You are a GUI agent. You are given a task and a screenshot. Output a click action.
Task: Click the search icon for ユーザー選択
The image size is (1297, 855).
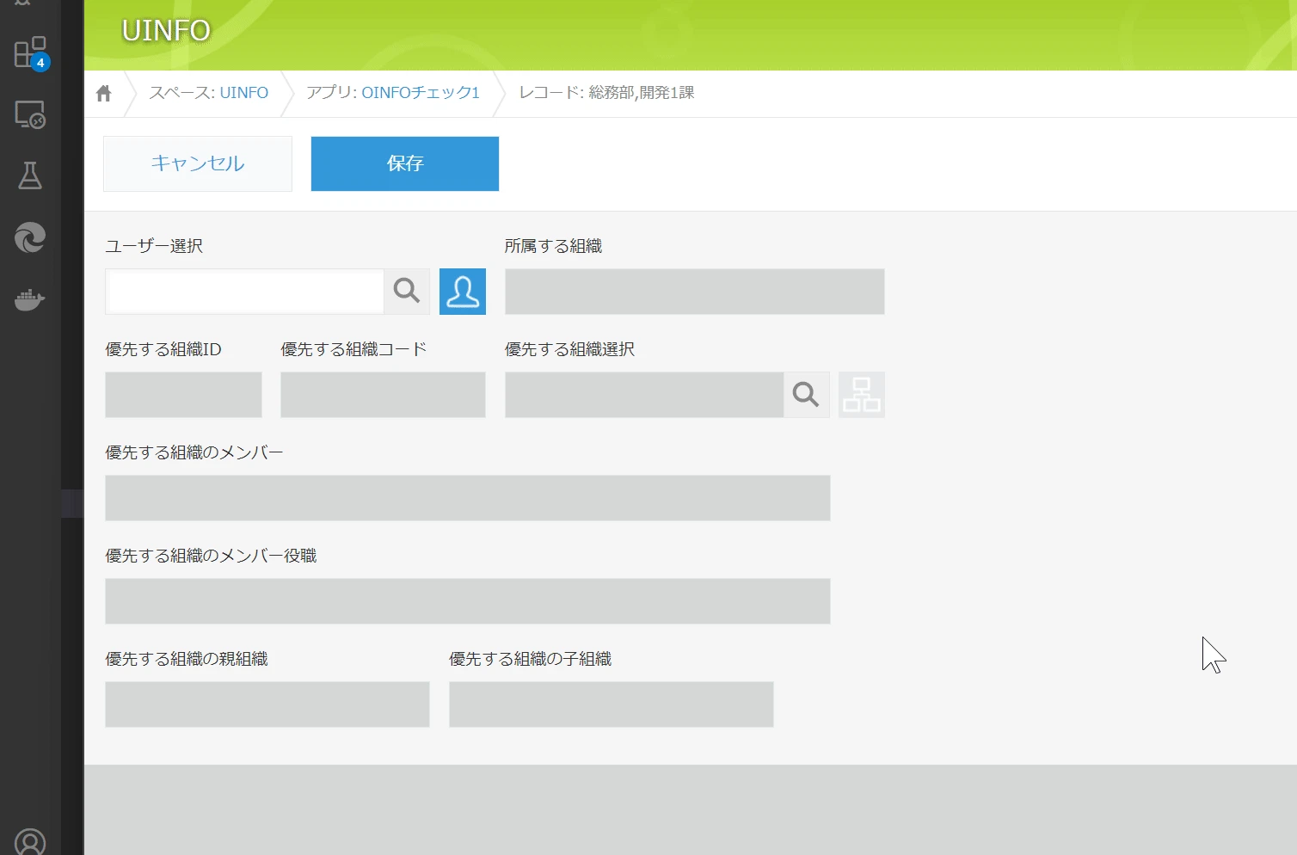tap(407, 291)
